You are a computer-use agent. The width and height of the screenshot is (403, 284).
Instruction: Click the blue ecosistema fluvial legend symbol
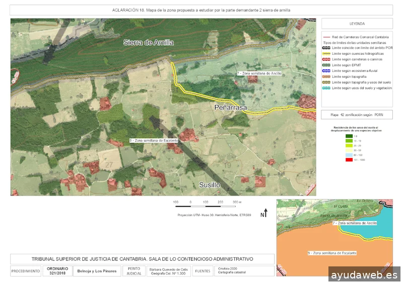tap(326, 71)
